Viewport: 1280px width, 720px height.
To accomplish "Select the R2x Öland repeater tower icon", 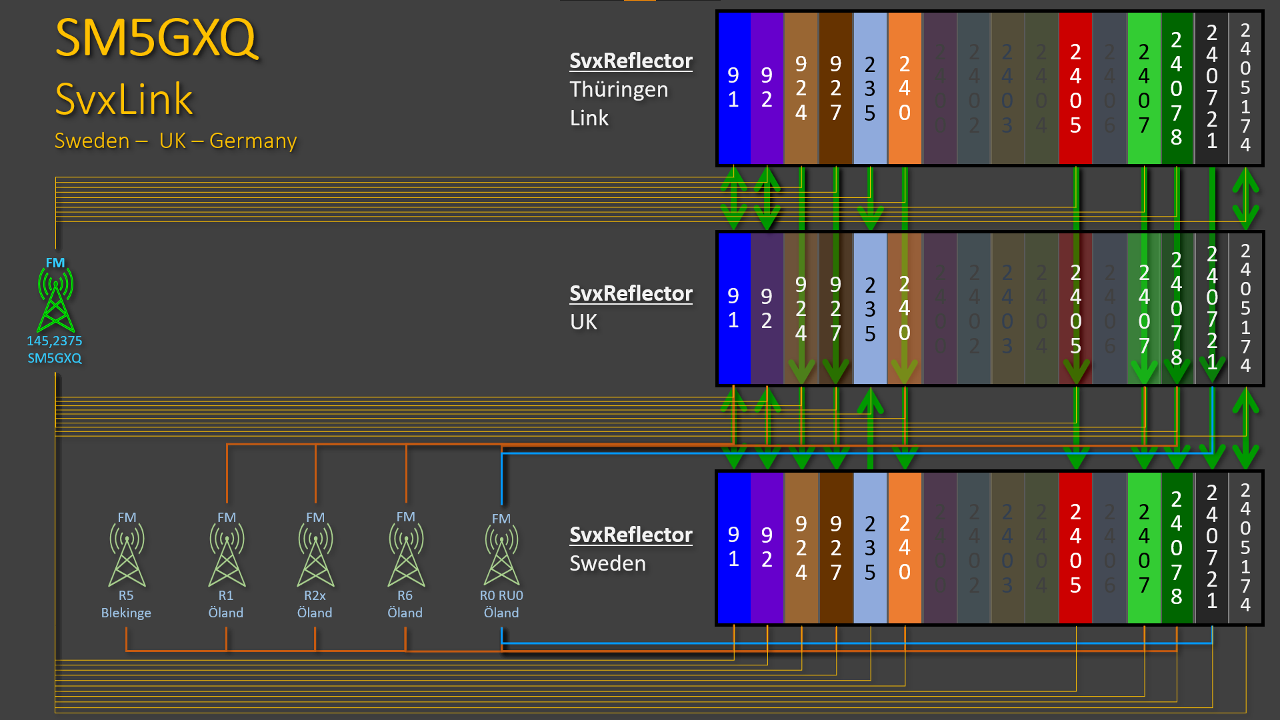I will coord(315,555).
